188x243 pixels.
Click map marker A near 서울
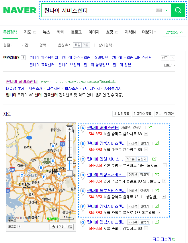[58, 175]
